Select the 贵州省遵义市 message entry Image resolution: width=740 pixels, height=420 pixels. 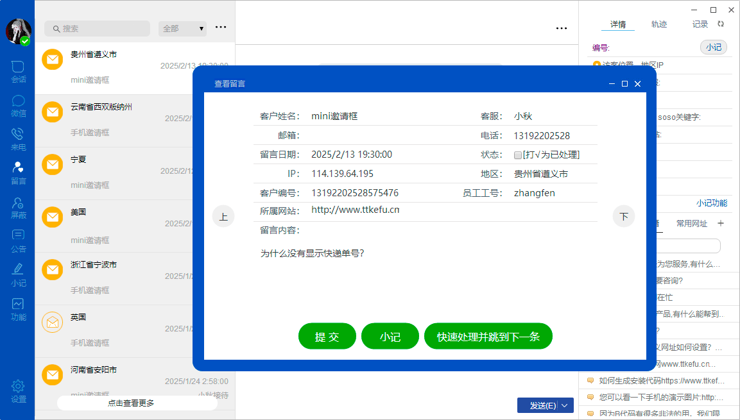(x=135, y=69)
